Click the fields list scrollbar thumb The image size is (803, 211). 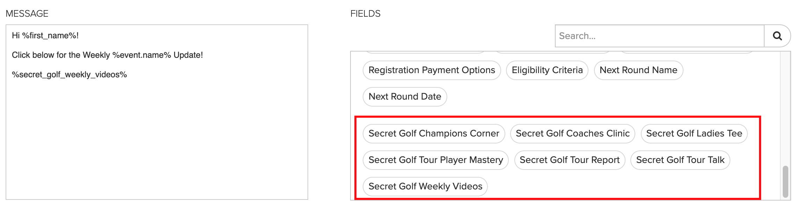(x=785, y=182)
